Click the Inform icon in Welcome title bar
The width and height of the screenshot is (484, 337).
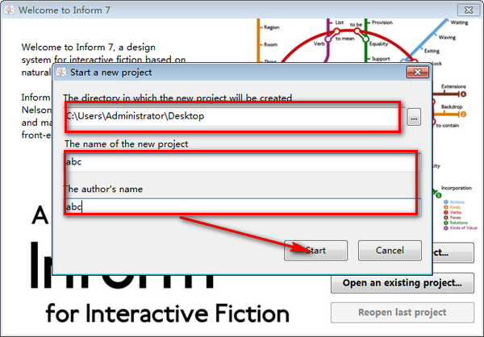pyautogui.click(x=10, y=10)
